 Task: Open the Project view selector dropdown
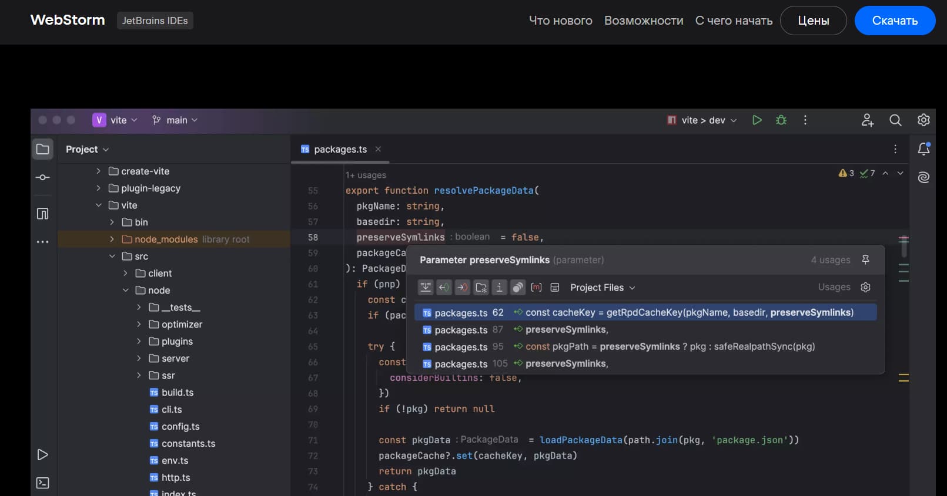tap(88, 149)
